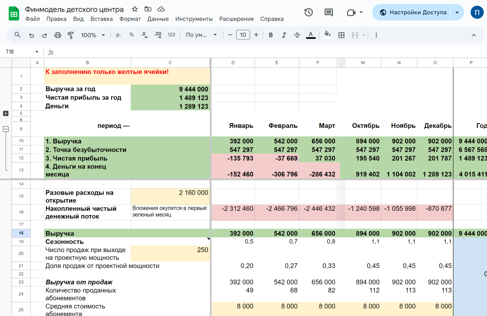Viewport: 487px width, 316px height.
Task: Select the paint format roller tool
Action: [x=71, y=35]
